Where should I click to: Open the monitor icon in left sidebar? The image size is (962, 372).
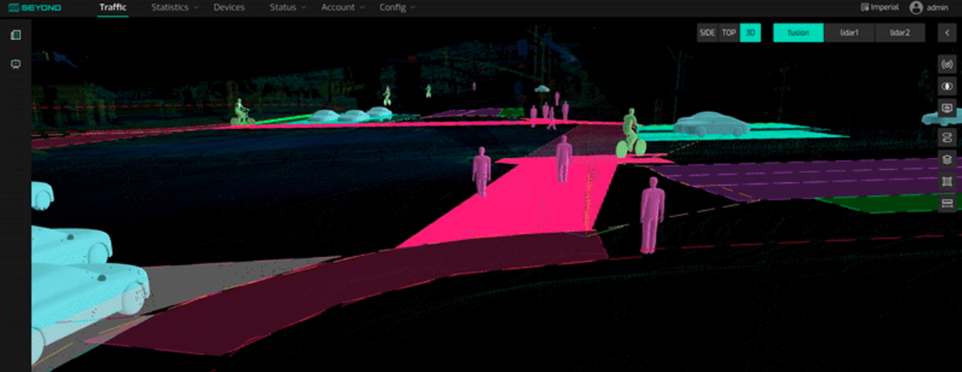pos(16,64)
